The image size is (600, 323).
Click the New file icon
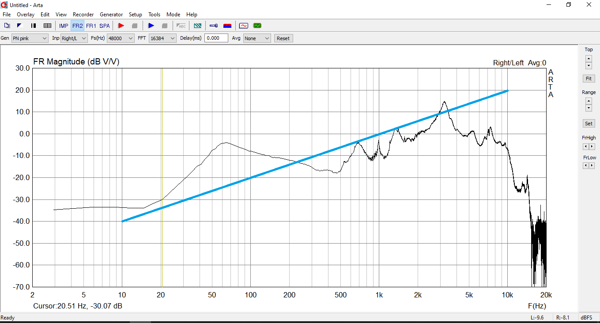pyautogui.click(x=7, y=26)
